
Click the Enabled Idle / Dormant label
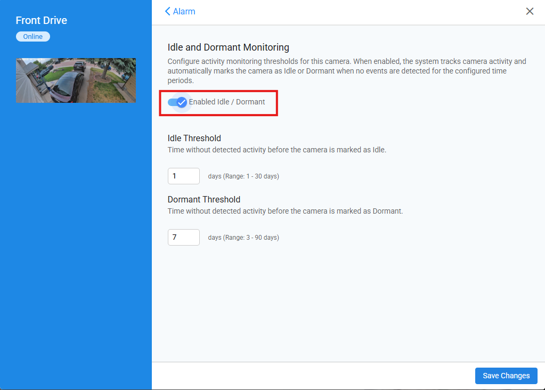[227, 102]
